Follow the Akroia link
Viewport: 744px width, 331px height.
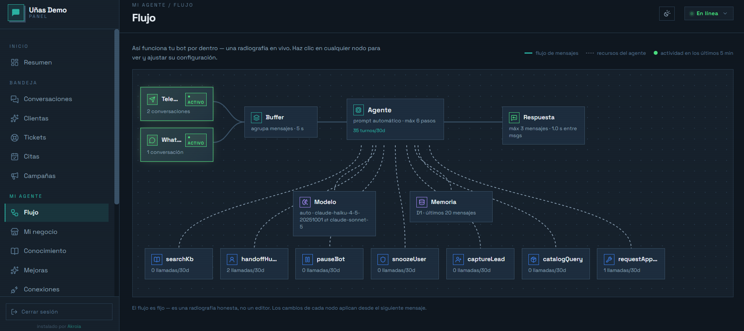[74, 326]
